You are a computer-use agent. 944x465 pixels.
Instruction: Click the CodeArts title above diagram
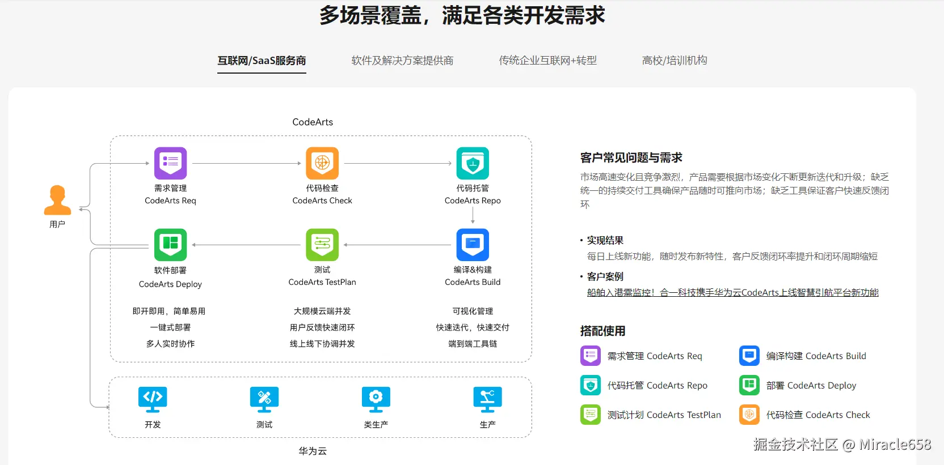coord(313,122)
